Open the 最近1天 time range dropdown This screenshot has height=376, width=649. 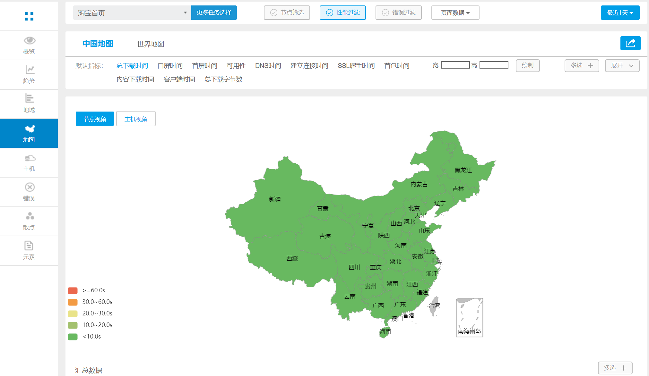(620, 13)
